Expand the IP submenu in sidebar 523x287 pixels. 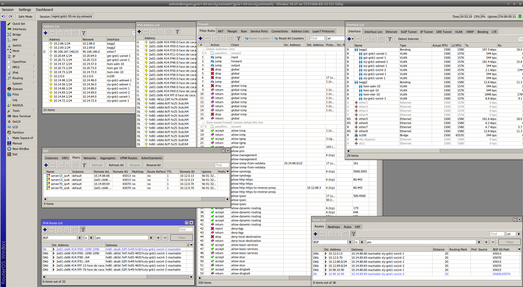click(x=34, y=56)
